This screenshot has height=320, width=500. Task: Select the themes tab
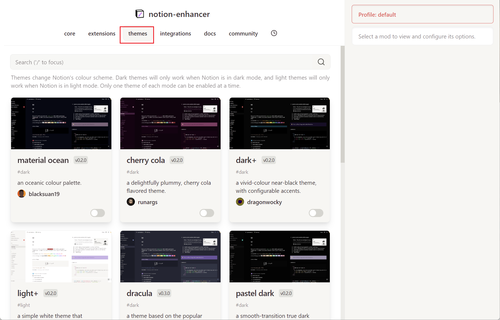pos(138,34)
